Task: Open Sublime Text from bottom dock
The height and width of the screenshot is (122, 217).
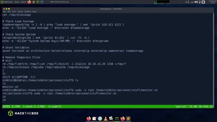Action: 128,119
